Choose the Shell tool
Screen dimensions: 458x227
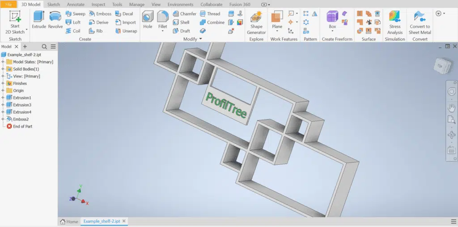click(x=181, y=22)
